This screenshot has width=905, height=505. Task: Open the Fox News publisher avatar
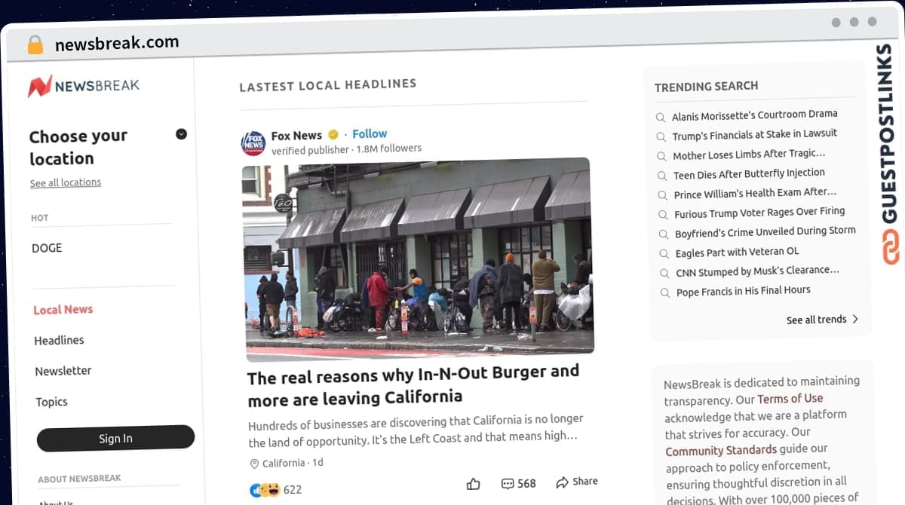click(253, 142)
